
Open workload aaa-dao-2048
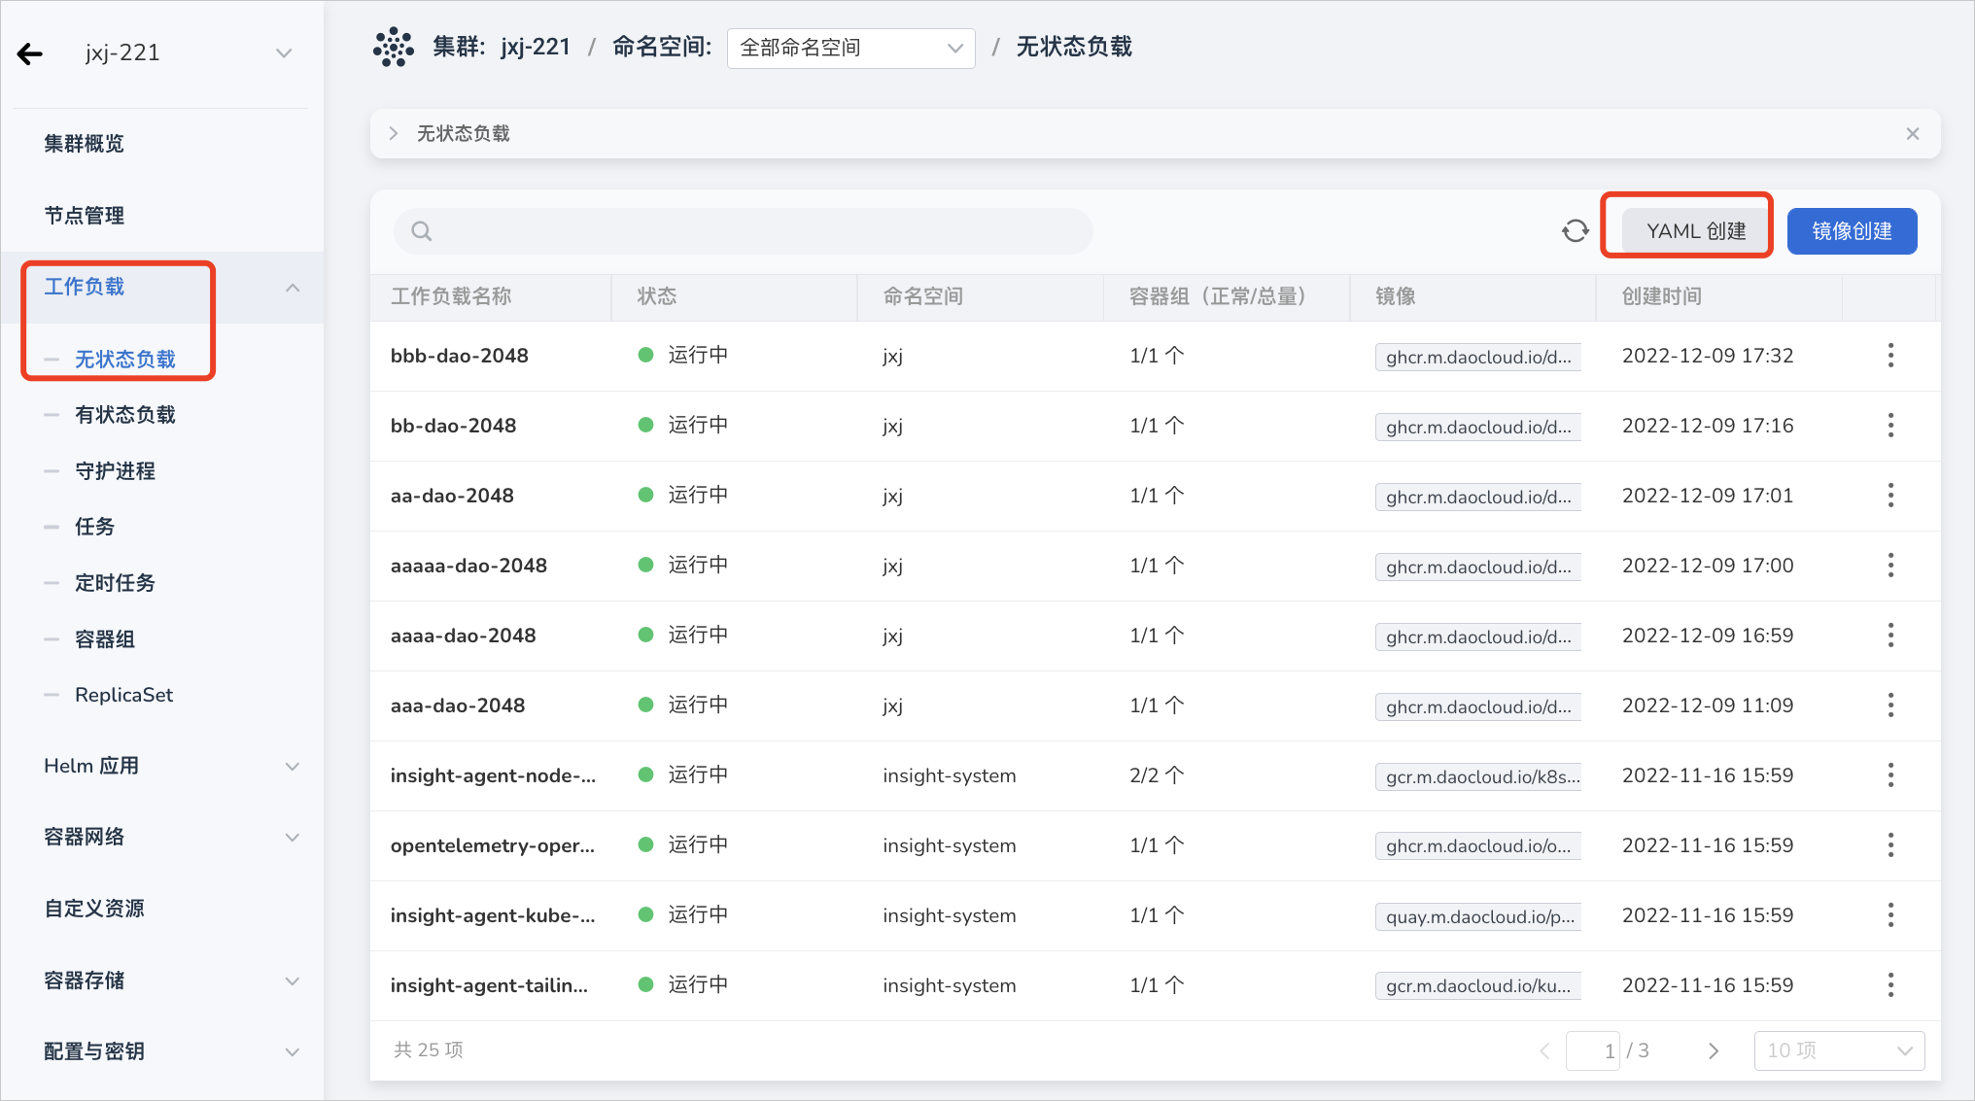point(458,705)
